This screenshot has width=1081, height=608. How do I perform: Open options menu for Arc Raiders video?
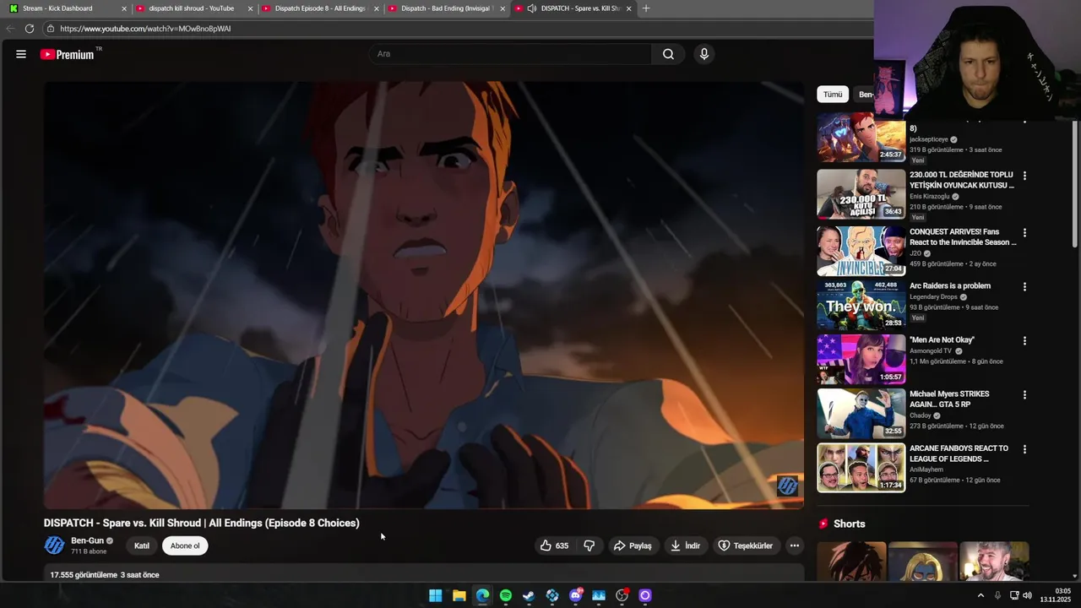[x=1024, y=286]
